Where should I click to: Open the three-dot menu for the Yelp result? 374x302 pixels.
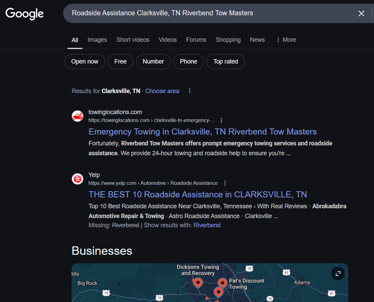coord(225,183)
